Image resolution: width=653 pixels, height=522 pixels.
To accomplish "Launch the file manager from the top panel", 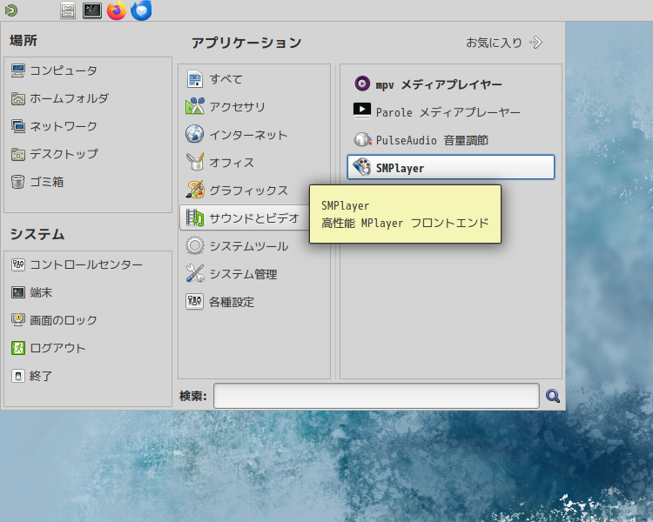I will point(68,10).
